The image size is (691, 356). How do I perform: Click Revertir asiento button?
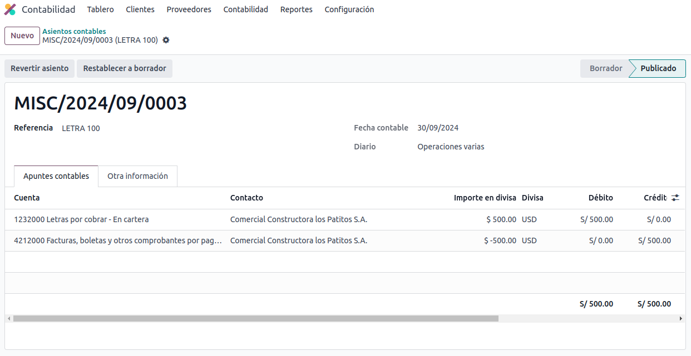tap(40, 68)
